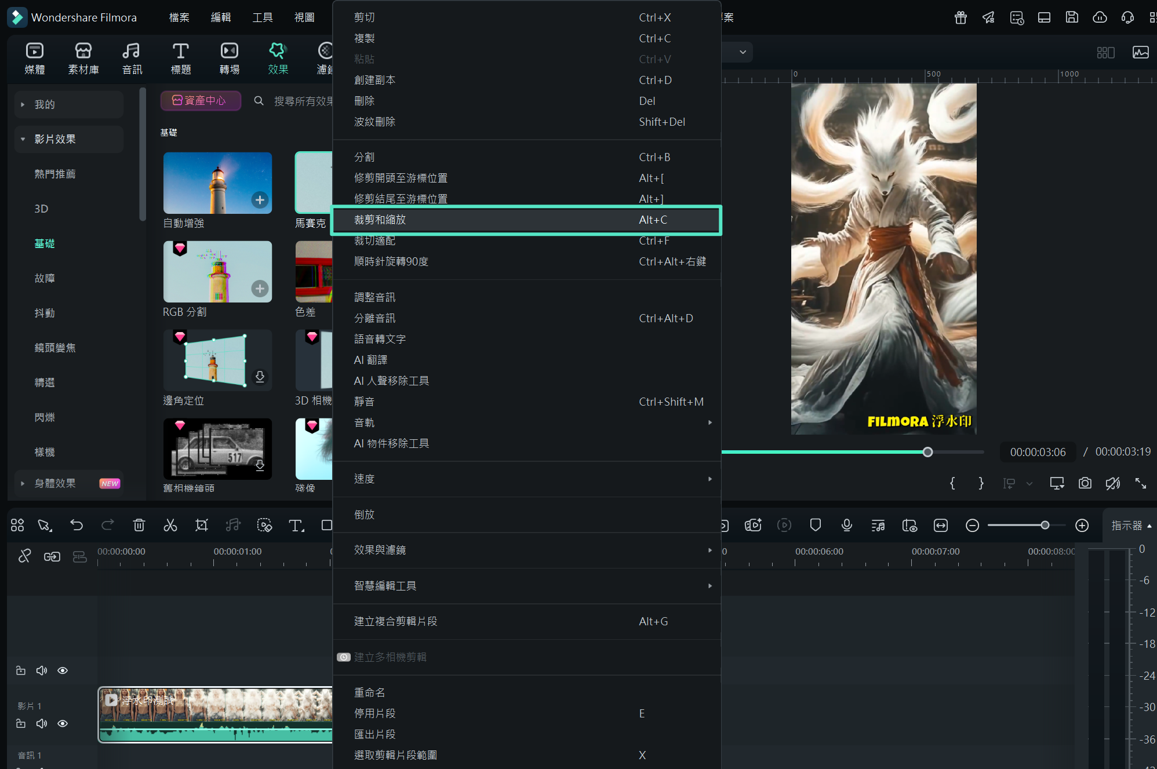
Task: Expand the 身體效果 category
Action: pyautogui.click(x=22, y=483)
